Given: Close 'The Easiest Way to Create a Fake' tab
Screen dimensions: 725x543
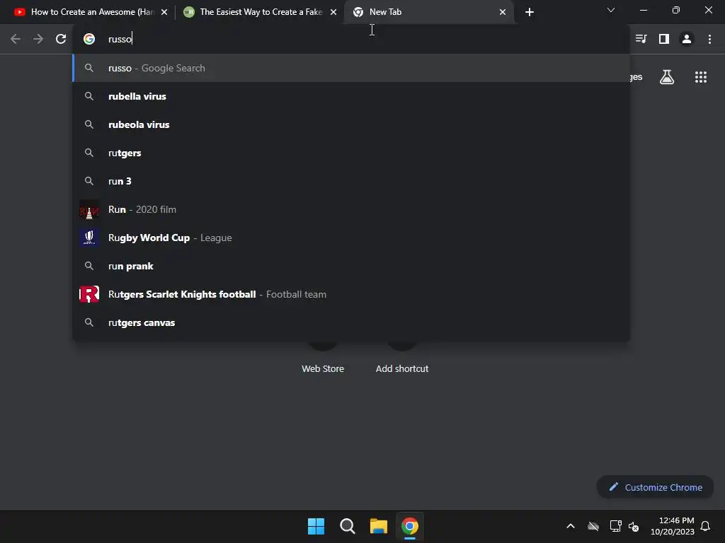Looking at the screenshot, I should (333, 12).
